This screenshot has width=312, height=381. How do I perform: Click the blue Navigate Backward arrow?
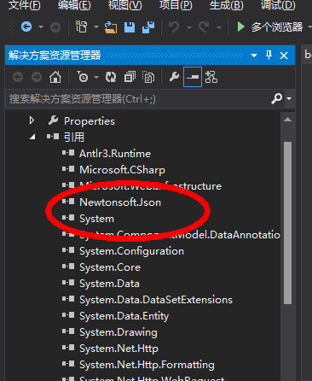point(26,27)
